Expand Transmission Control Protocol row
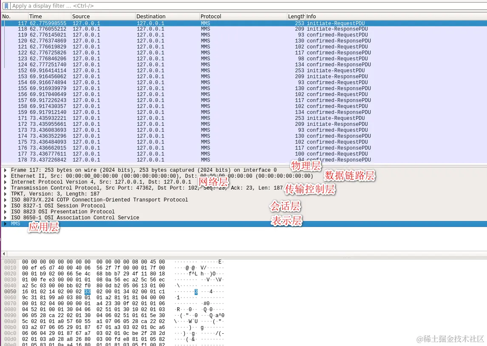This screenshot has width=487, height=346. point(5,188)
